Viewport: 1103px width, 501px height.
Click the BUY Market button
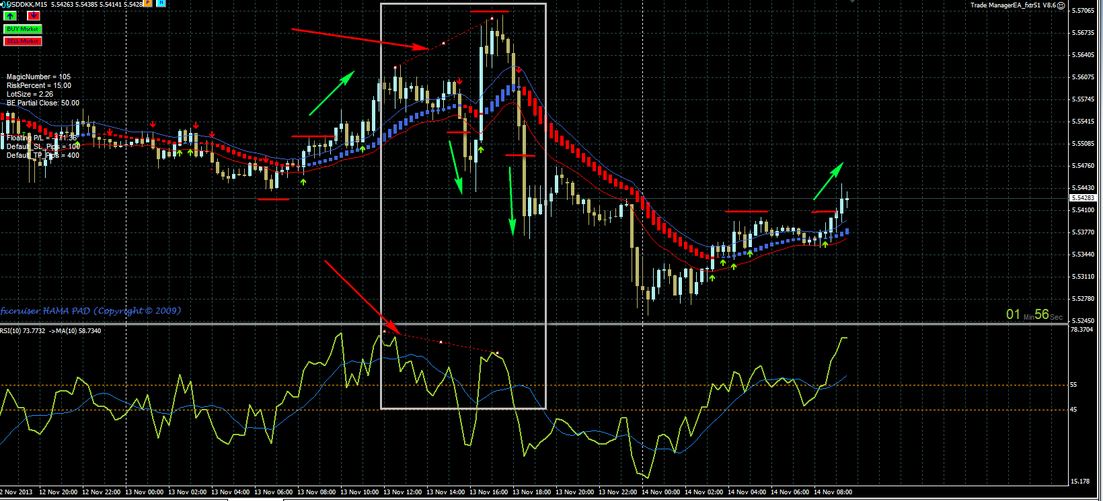pyautogui.click(x=23, y=29)
